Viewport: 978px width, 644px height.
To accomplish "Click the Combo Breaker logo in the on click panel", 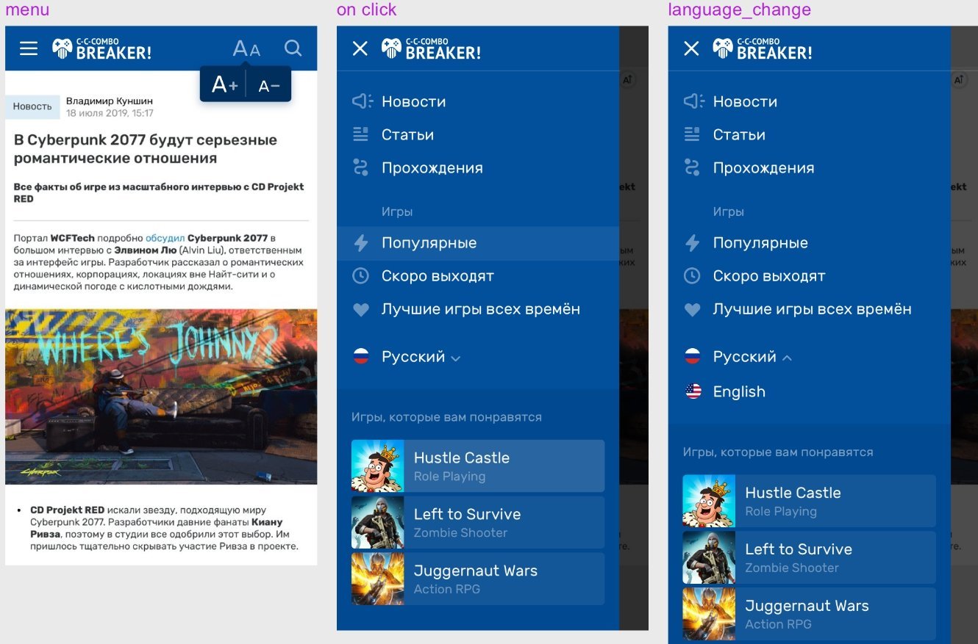I will 431,48.
